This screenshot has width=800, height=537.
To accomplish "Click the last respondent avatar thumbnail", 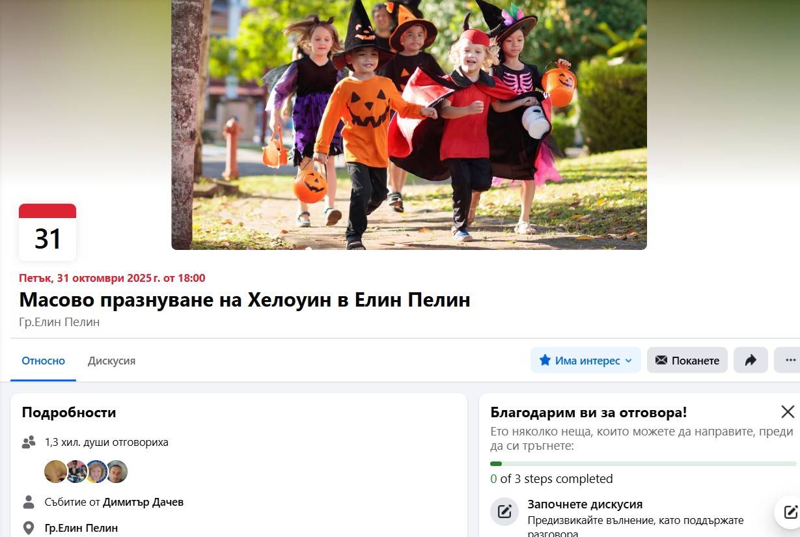I will [x=117, y=471].
